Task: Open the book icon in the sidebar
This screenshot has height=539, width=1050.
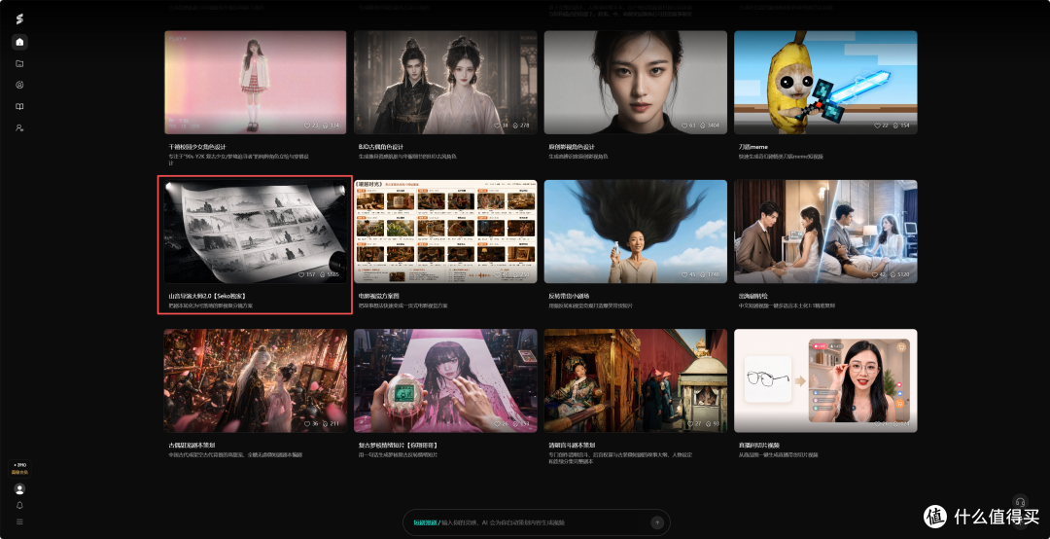Action: [19, 107]
